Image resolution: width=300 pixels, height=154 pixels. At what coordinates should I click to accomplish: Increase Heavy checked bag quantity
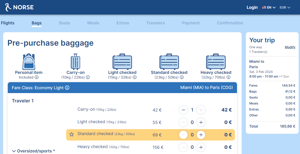[201, 147]
